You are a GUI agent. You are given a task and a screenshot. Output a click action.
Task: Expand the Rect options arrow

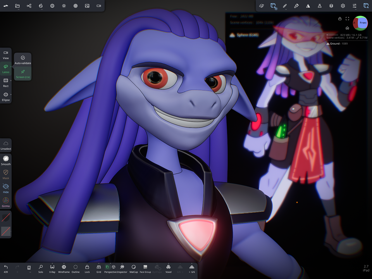(x=11, y=81)
